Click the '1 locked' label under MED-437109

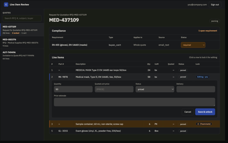click(16, 33)
